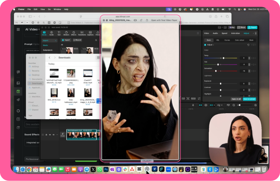
Task: Expand more tabs arrow beside Adjust tab
Action: point(256,33)
